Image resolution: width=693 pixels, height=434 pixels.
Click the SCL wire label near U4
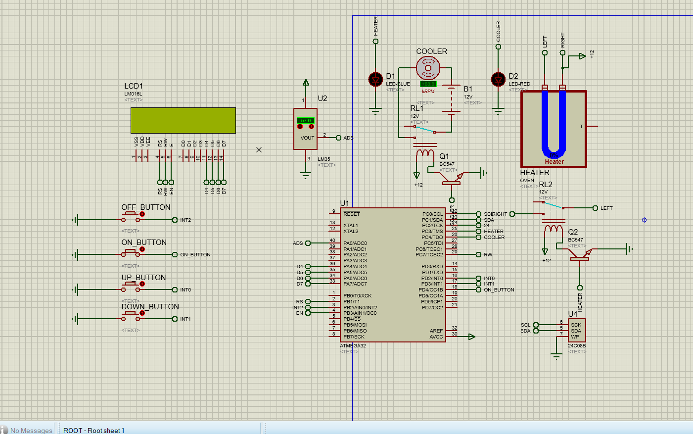tap(526, 325)
